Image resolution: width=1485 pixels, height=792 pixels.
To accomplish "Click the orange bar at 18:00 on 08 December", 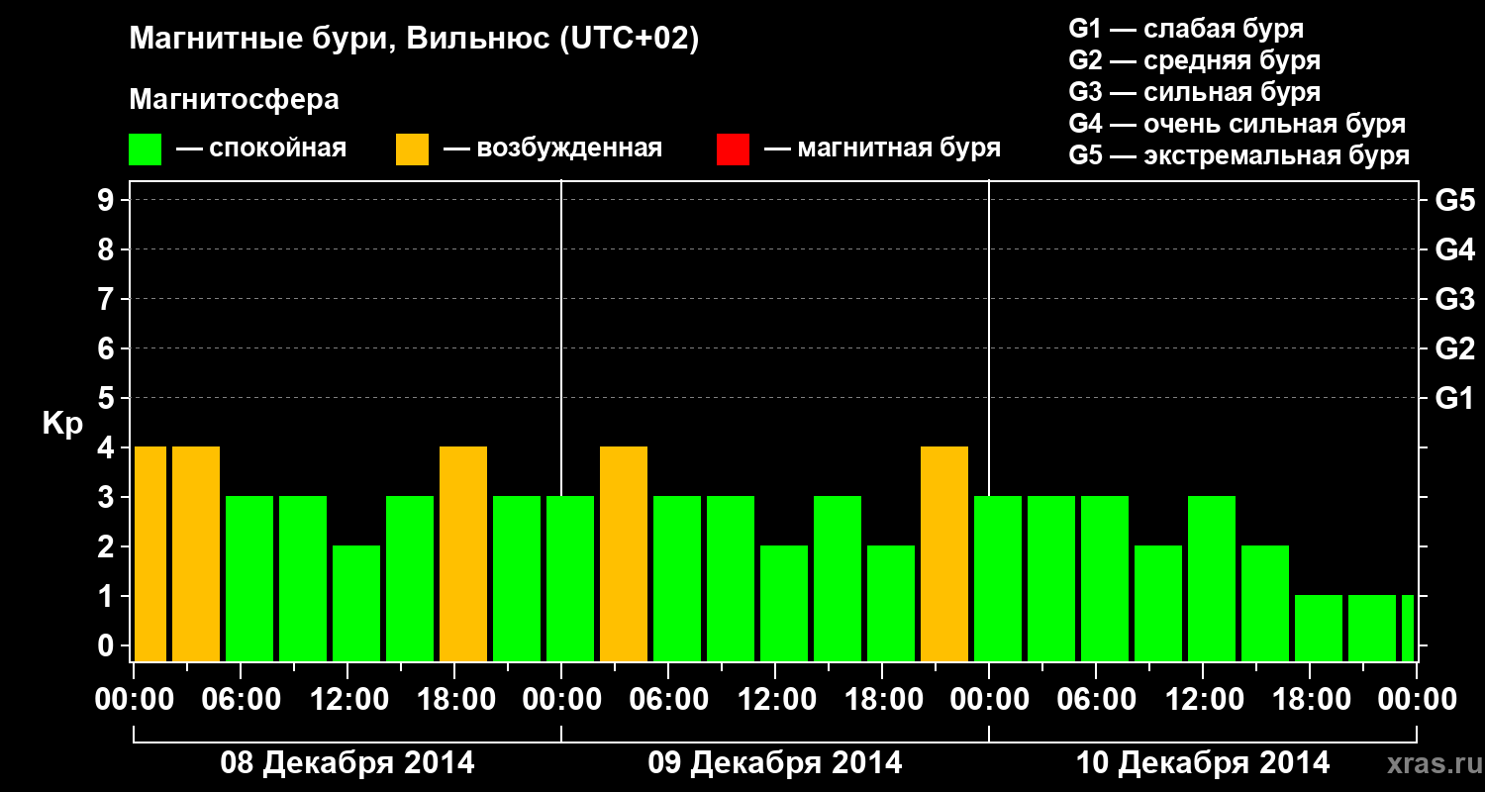I will [463, 554].
